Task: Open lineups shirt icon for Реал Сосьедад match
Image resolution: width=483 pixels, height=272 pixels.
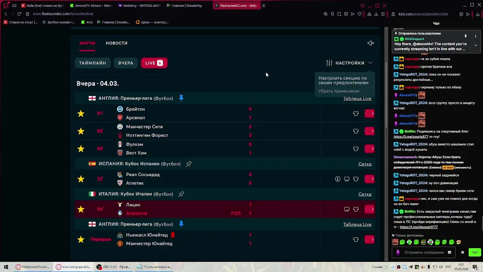Action: click(356, 179)
